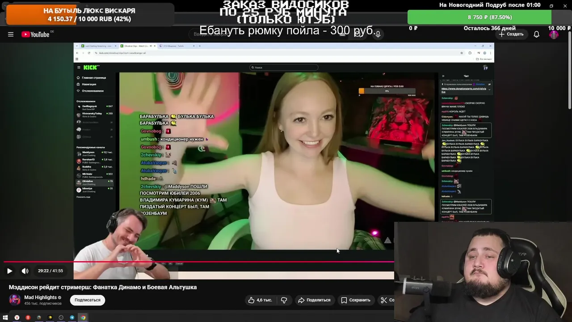Open the donationalerts.com pinned chat link
The image size is (572, 322).
(464, 90)
